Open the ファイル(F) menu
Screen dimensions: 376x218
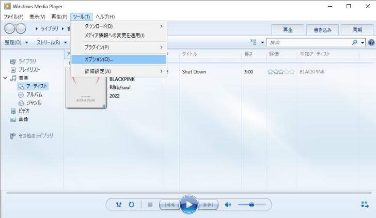(13, 17)
